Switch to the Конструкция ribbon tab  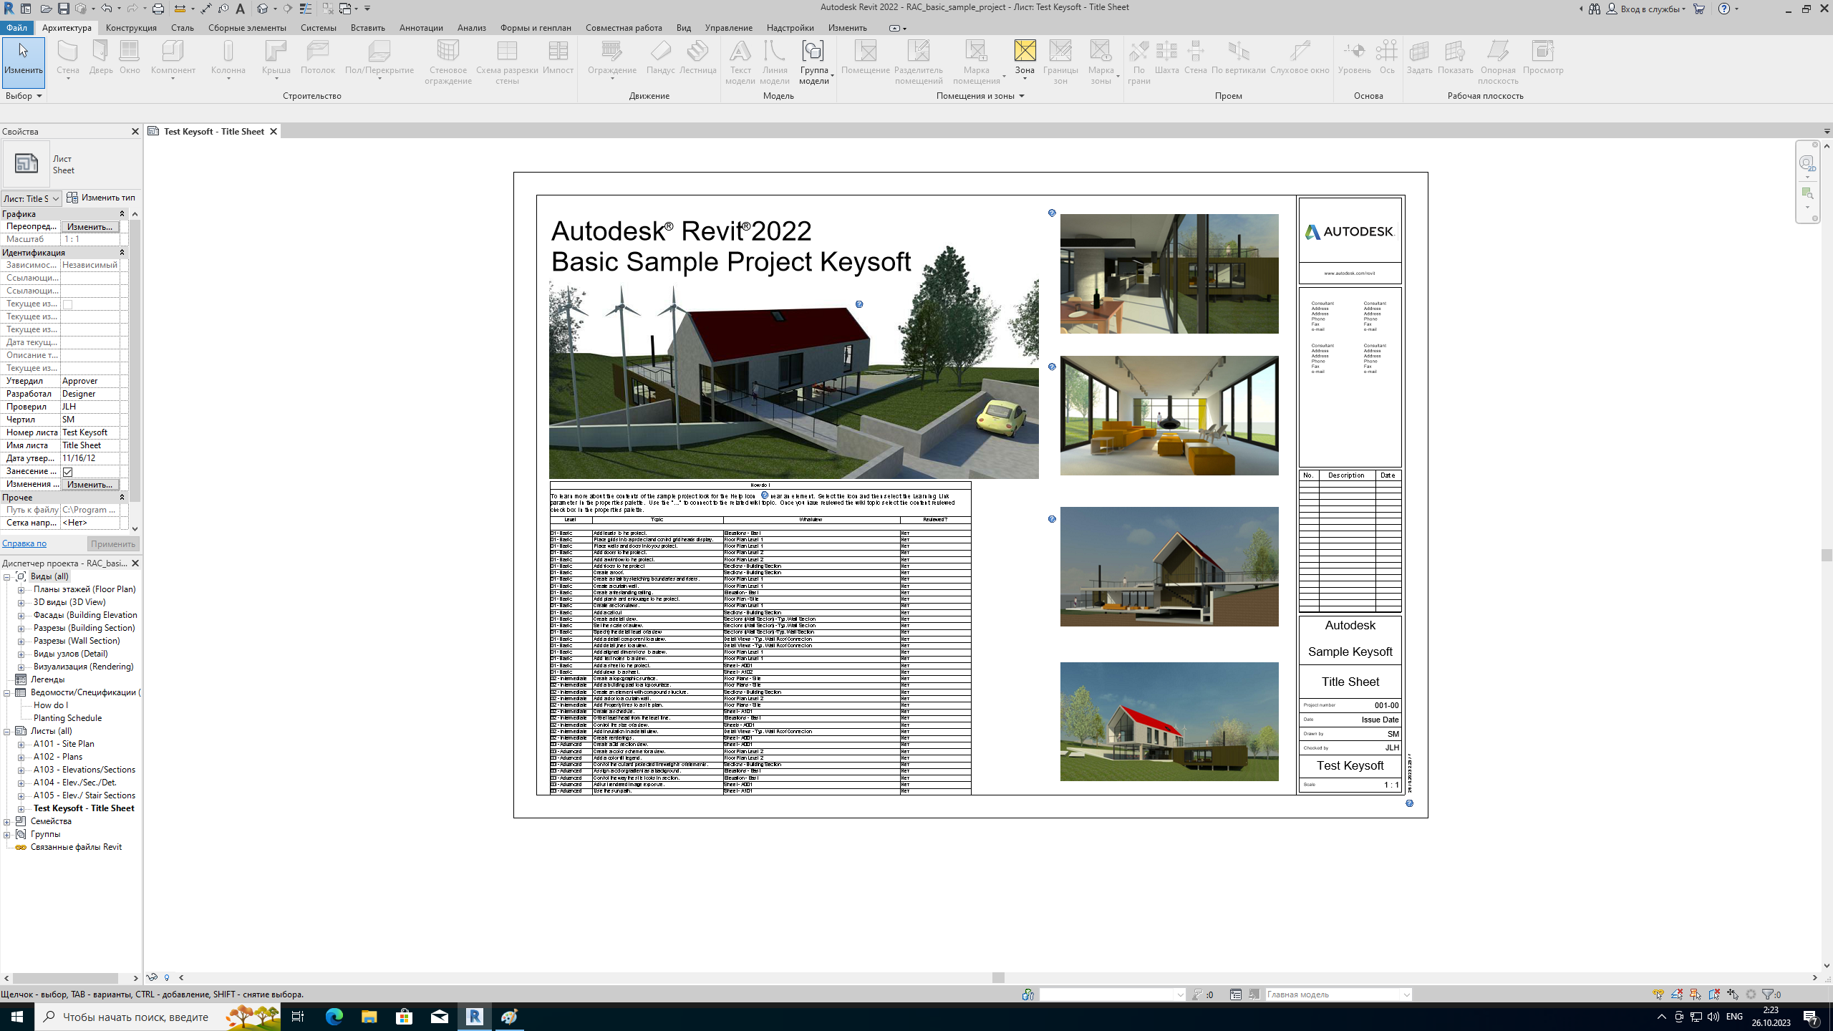(x=131, y=28)
